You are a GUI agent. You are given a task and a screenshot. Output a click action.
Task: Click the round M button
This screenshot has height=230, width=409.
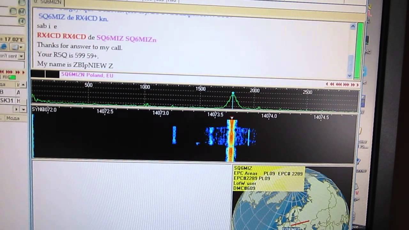tap(22, 11)
